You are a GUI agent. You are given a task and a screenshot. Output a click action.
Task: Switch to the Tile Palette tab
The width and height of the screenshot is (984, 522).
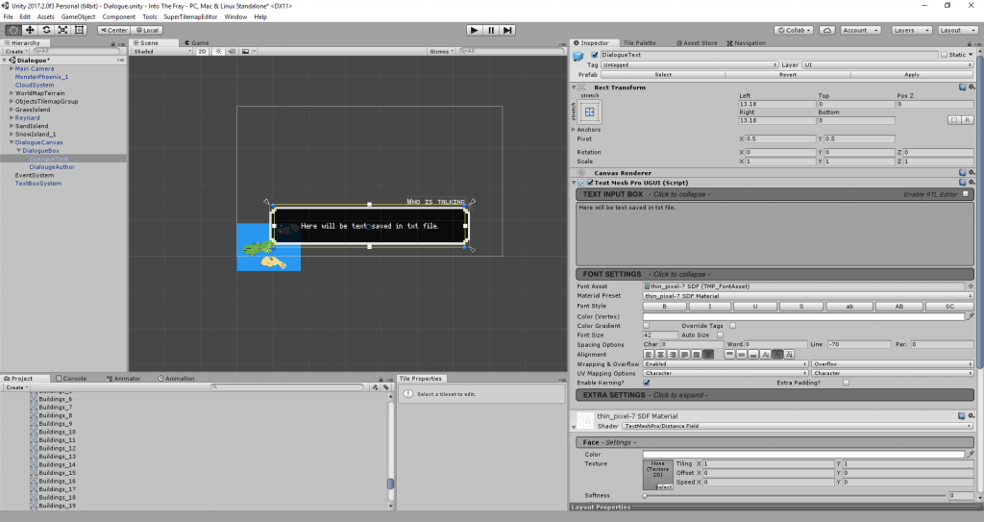pos(639,43)
